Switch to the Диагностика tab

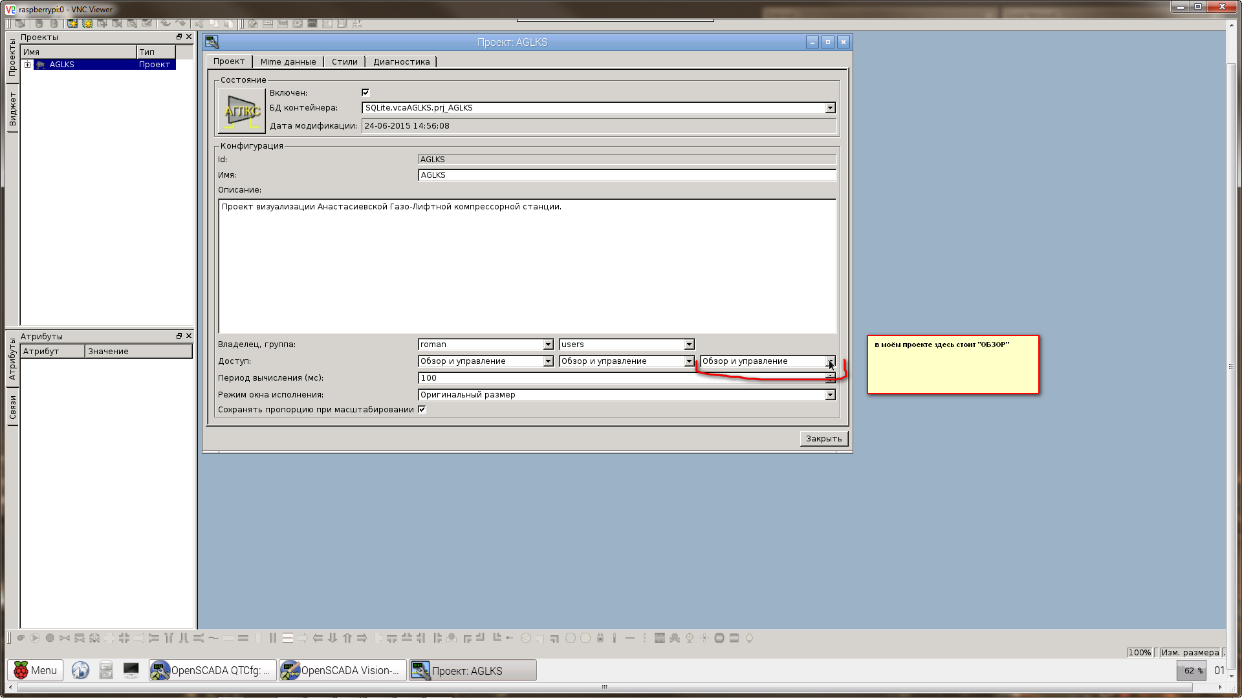[x=401, y=62]
